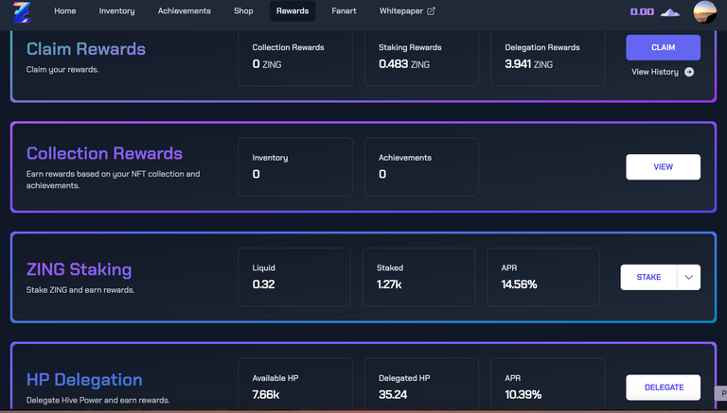727x413 pixels.
Task: Open the Fanart page
Action: [x=344, y=10]
